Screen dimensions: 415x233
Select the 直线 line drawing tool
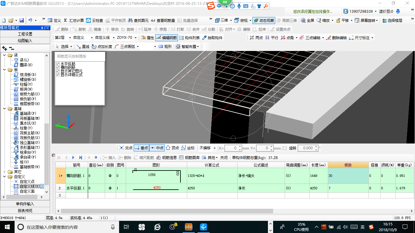83,46
